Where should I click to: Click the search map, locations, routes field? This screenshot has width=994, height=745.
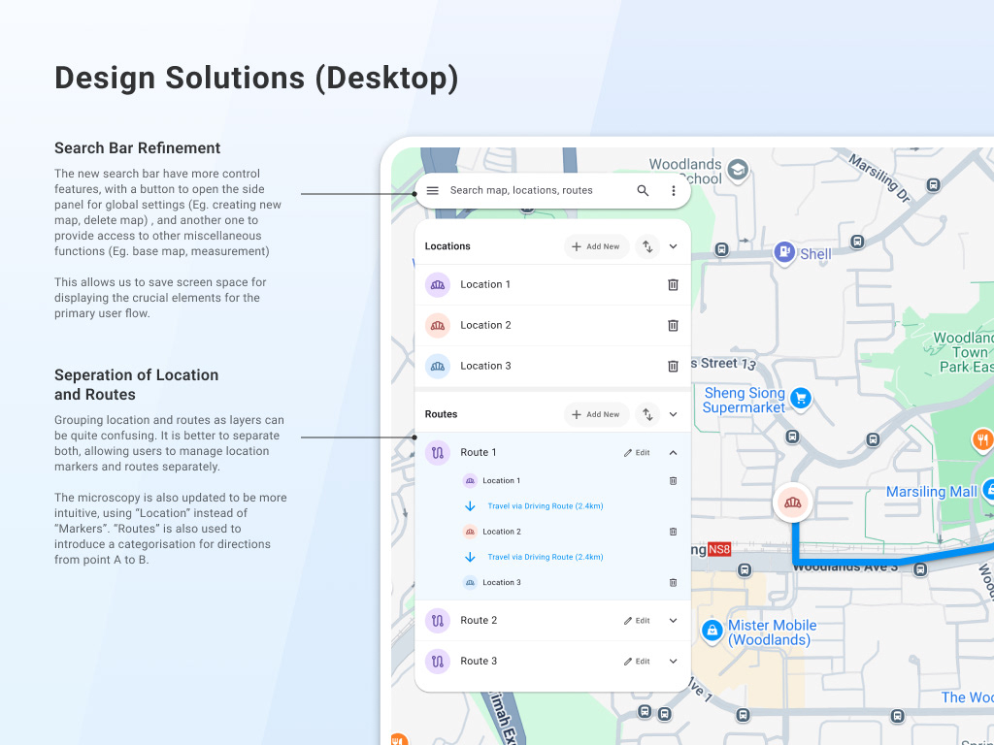click(521, 191)
